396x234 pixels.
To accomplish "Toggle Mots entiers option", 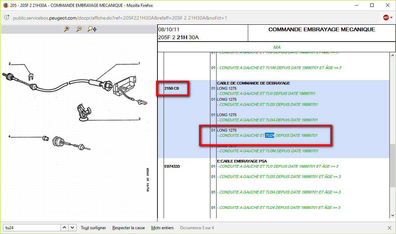I will [x=162, y=228].
